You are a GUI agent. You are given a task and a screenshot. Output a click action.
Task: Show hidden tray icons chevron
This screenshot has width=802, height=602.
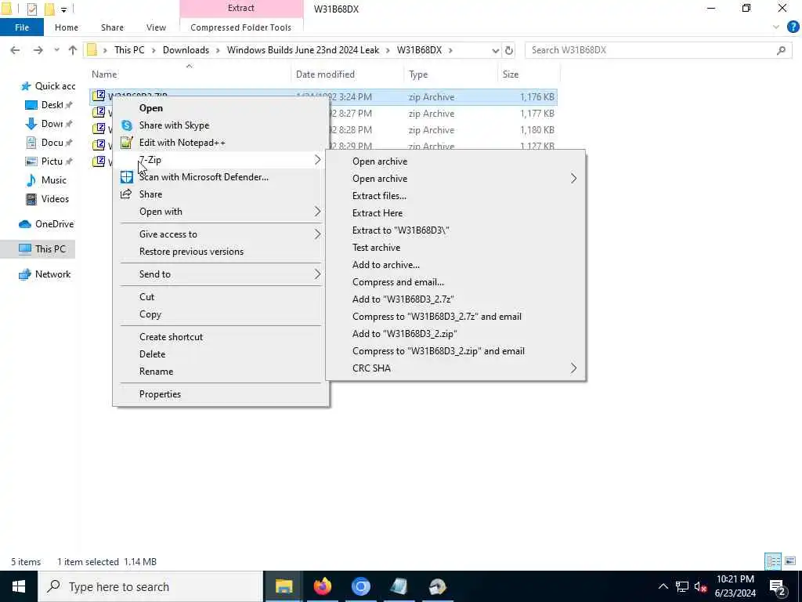(663, 586)
